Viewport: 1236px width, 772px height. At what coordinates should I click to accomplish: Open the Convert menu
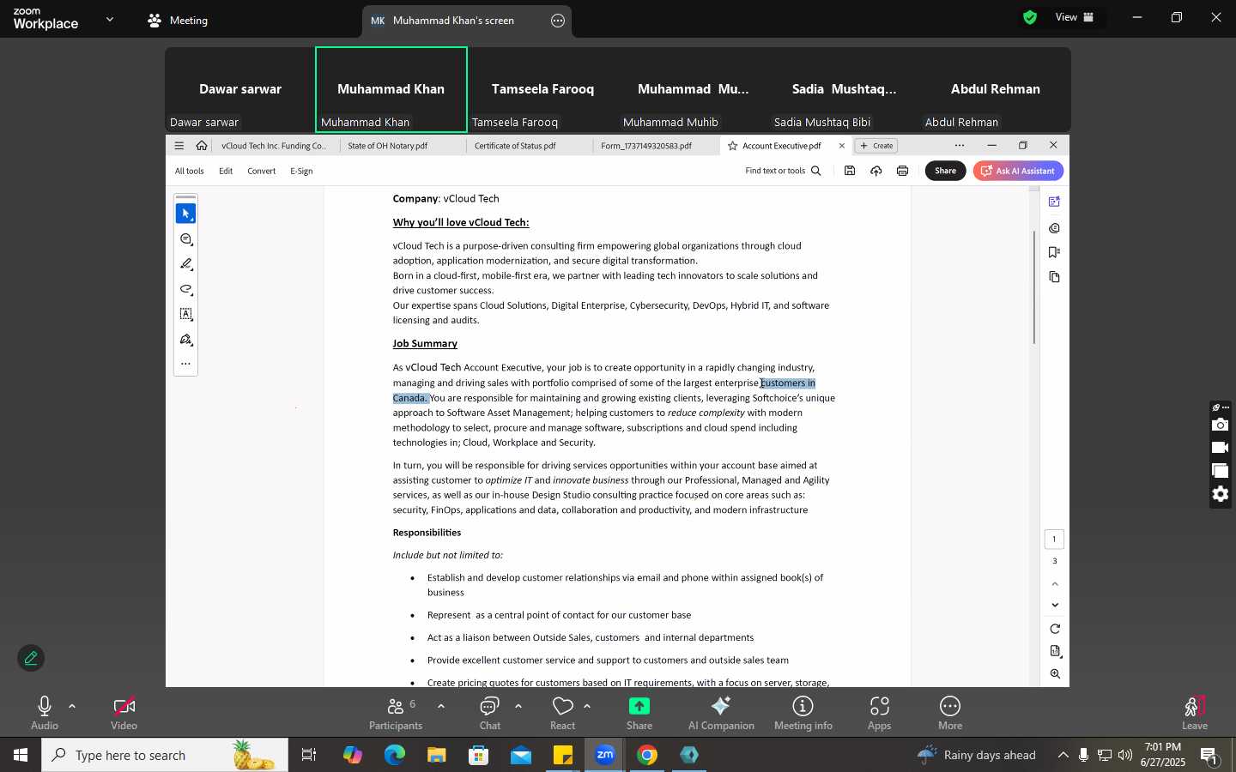262,171
